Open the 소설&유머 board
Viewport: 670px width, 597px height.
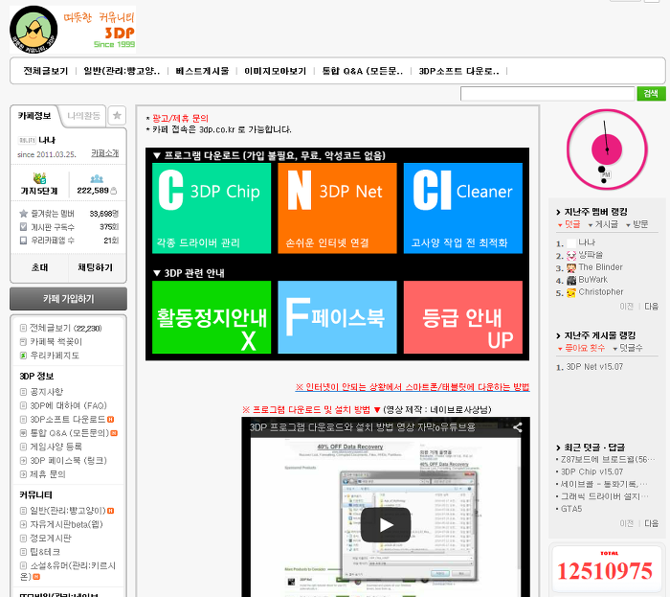coord(68,571)
